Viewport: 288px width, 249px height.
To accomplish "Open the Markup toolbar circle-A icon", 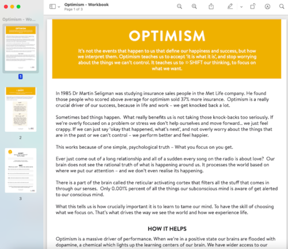I will coord(267,6).
